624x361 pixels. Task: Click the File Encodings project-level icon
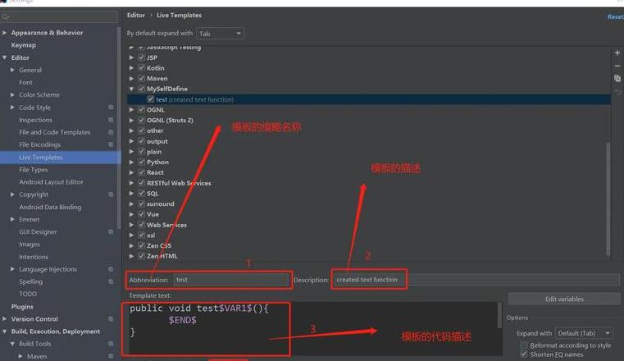click(111, 144)
